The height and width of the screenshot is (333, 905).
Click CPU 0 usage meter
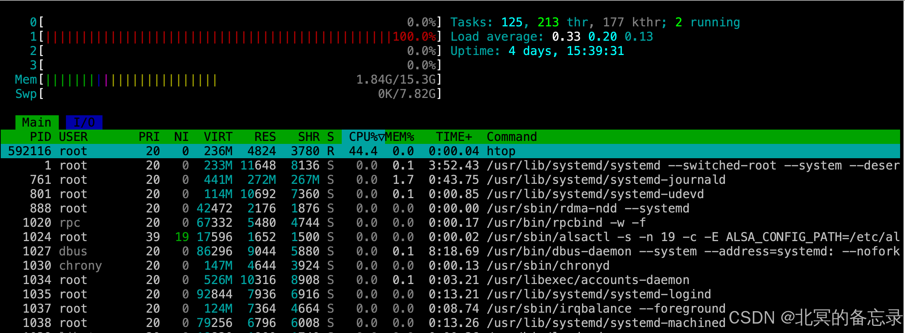tap(235, 22)
